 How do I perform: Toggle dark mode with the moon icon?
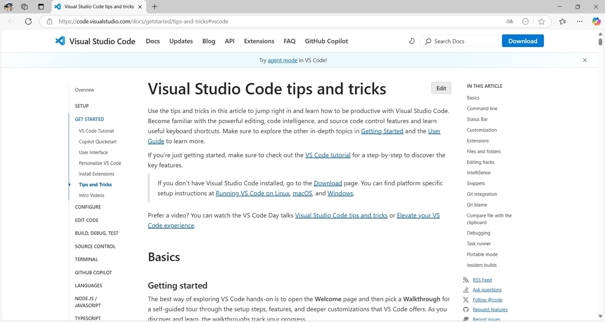pyautogui.click(x=411, y=41)
